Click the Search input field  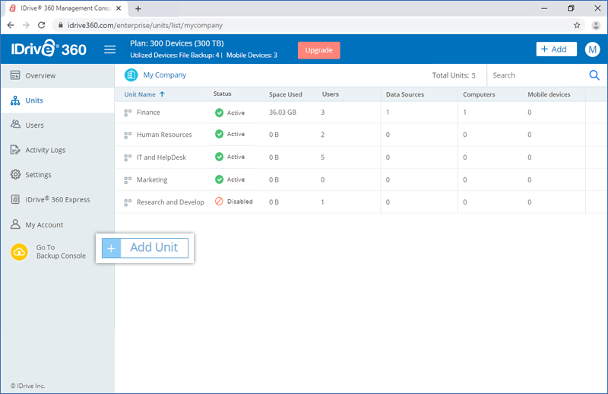tap(538, 75)
